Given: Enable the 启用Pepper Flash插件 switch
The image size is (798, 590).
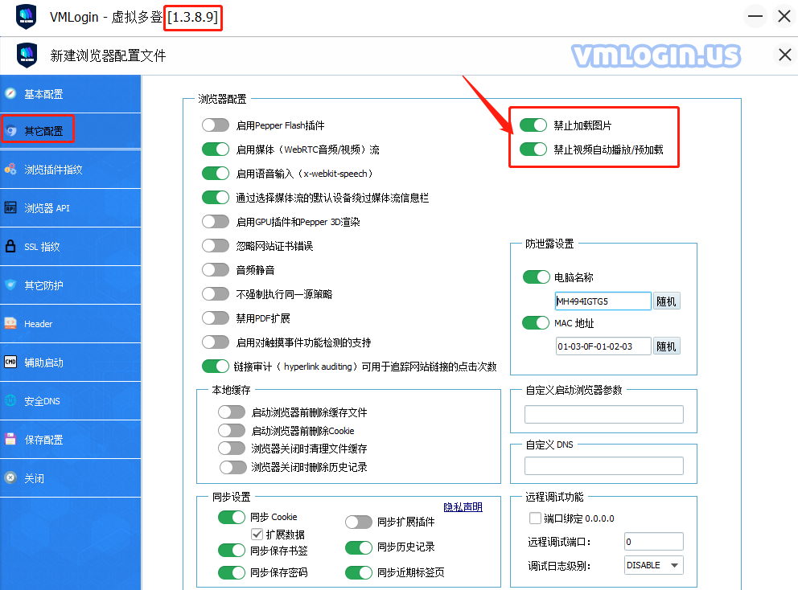Looking at the screenshot, I should click(216, 125).
